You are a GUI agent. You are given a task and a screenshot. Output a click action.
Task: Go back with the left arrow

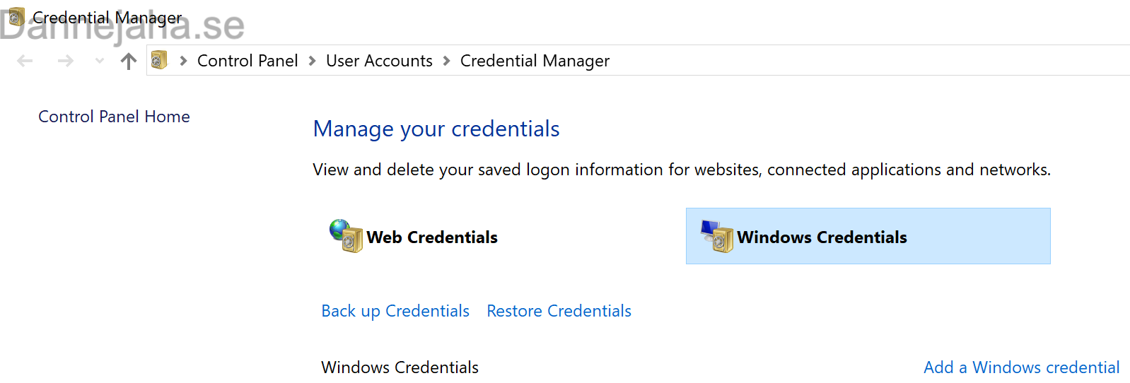point(25,61)
